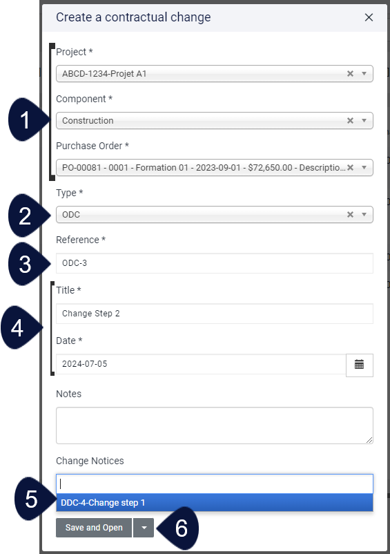Open the Component dropdown arrow

[364, 120]
